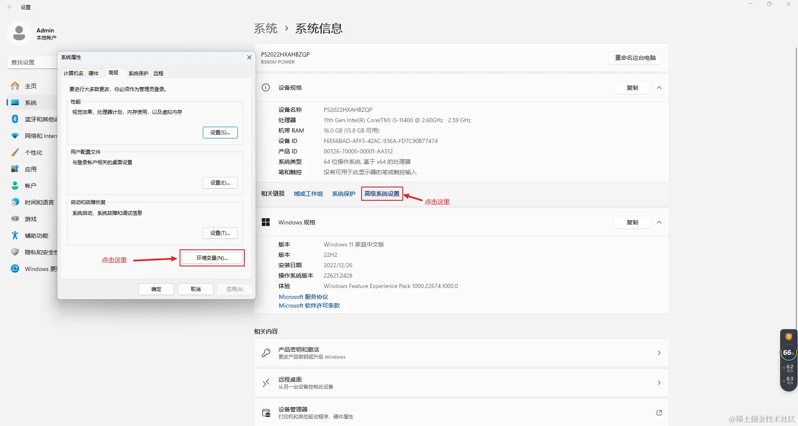
Task: Switch to the 计算机名 tab
Action: coord(74,74)
